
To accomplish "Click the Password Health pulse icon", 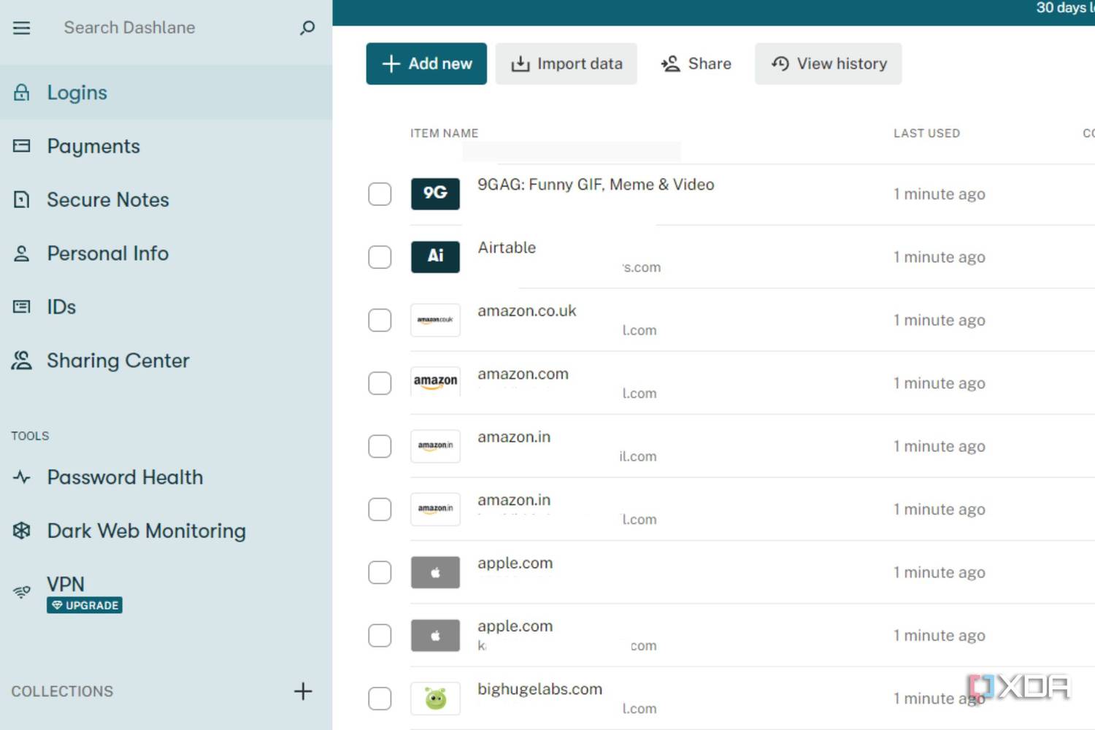I will click(22, 477).
